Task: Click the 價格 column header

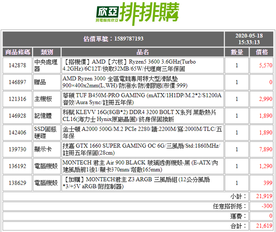Action: (261, 52)
